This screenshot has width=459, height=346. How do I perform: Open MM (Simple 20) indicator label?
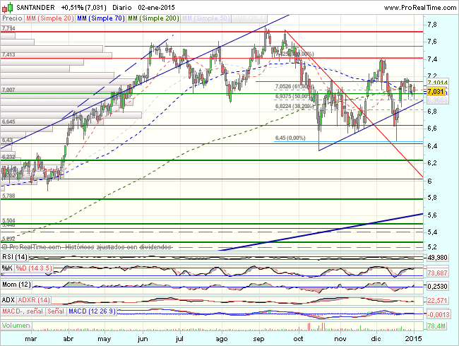(x=49, y=18)
